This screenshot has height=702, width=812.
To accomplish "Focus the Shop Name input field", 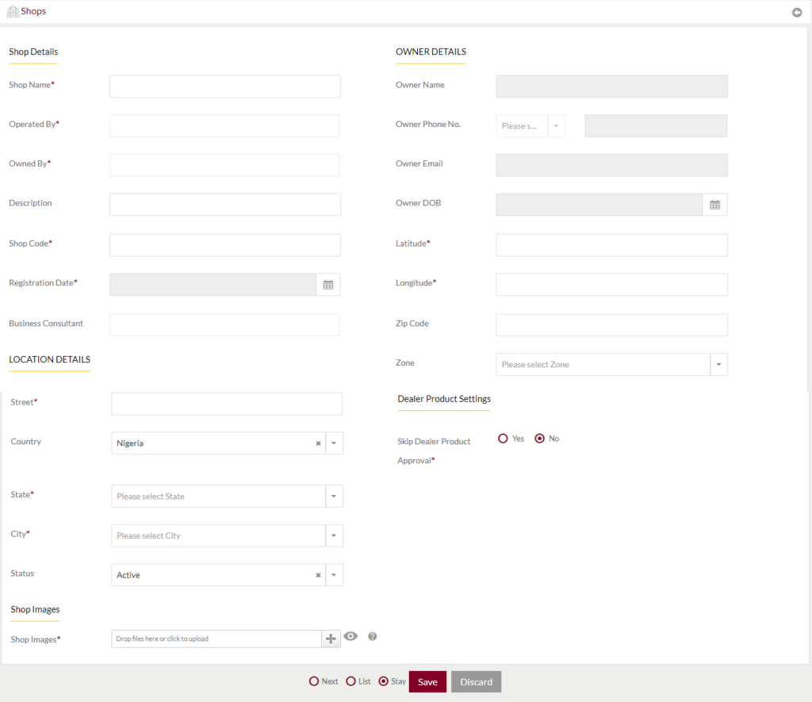I will pos(225,86).
